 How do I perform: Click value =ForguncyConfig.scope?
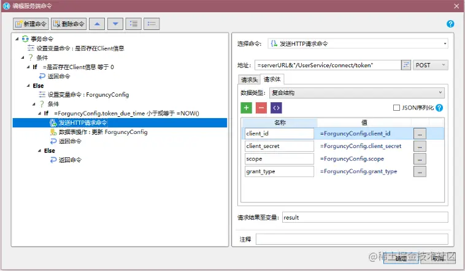click(x=352, y=159)
